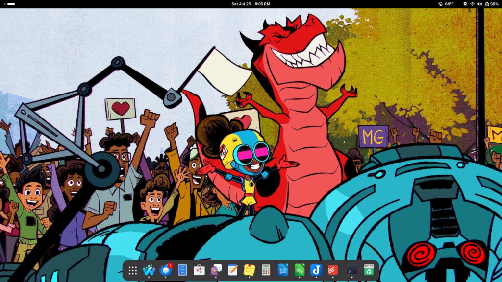Launch the blue J music note app
This screenshot has width=502, height=282.
pyautogui.click(x=316, y=270)
